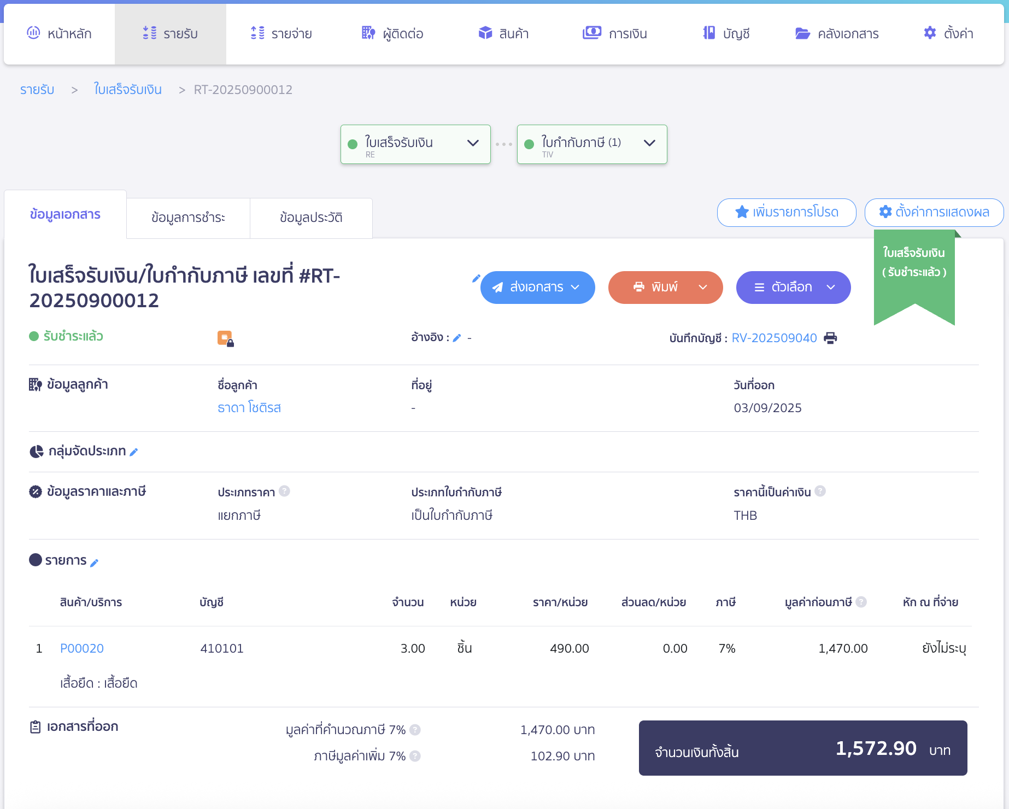Viewport: 1009px width, 809px height.
Task: Click the รายจ่าย sort-up icon
Action: pos(257,33)
